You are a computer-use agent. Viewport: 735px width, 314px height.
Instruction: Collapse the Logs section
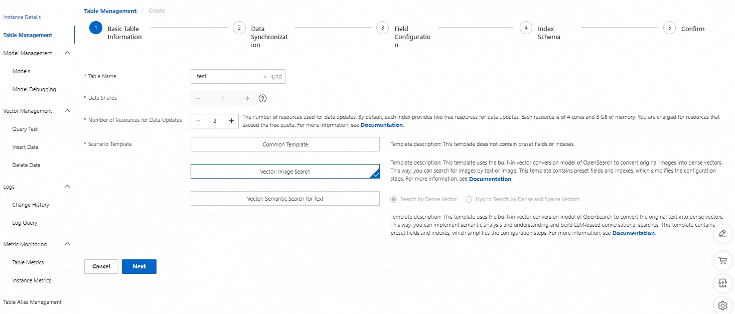(x=68, y=187)
